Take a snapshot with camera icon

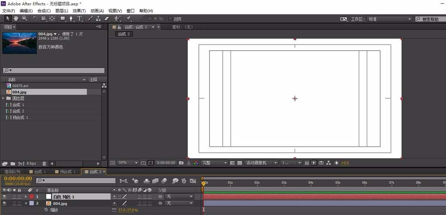tap(181, 163)
